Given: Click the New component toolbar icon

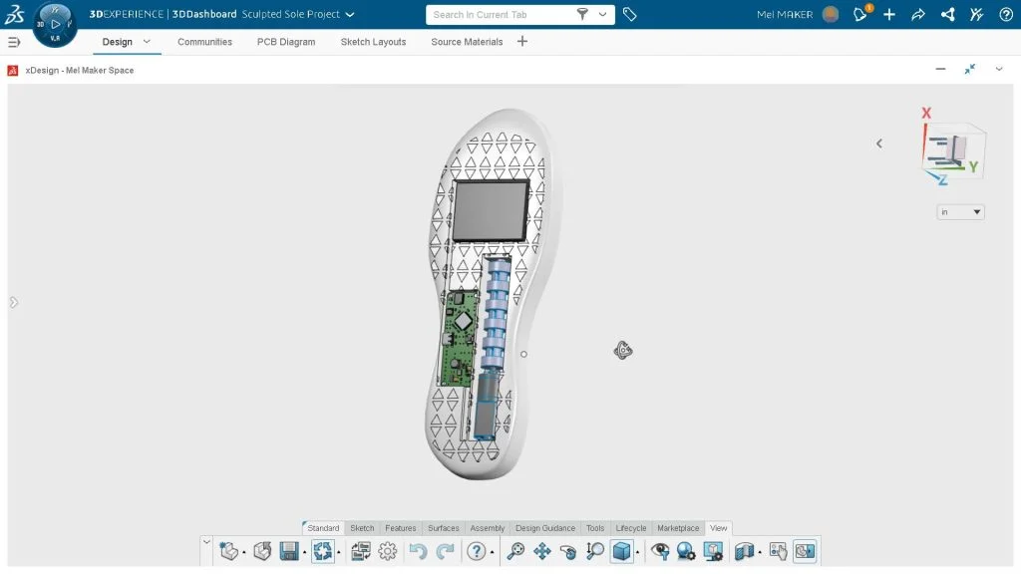Looking at the screenshot, I should coord(228,551).
